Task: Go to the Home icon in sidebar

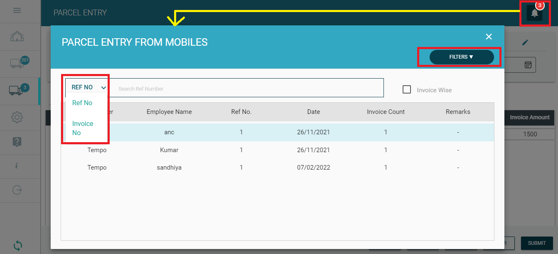Action: (x=17, y=36)
